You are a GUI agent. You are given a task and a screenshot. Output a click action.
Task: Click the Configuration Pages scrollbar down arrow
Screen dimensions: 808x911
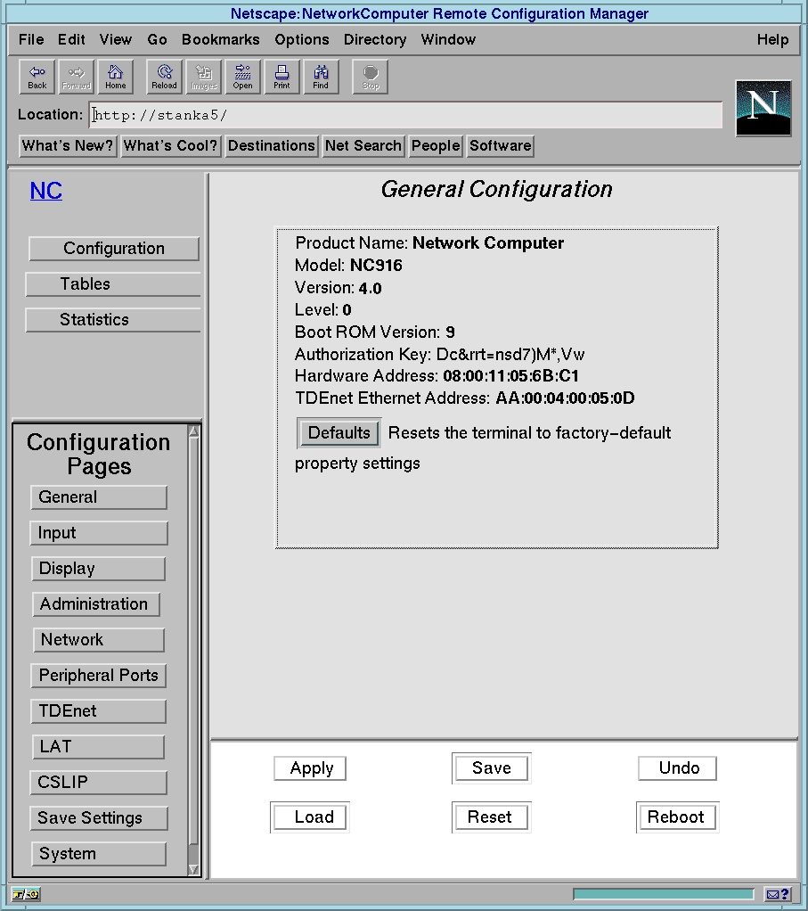point(194,869)
